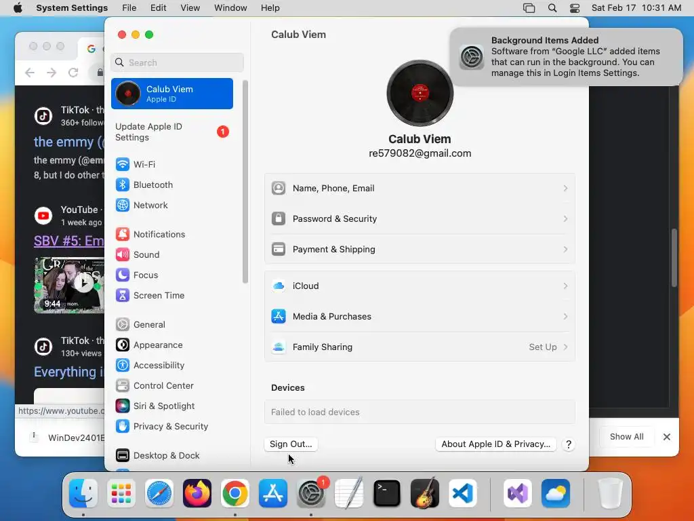Image resolution: width=694 pixels, height=521 pixels.
Task: Open the View menu
Action: click(190, 8)
